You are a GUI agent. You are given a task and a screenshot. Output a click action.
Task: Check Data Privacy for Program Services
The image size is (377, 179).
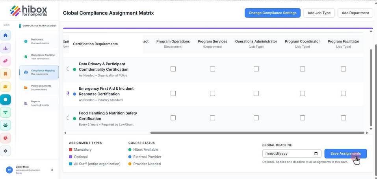click(x=213, y=69)
